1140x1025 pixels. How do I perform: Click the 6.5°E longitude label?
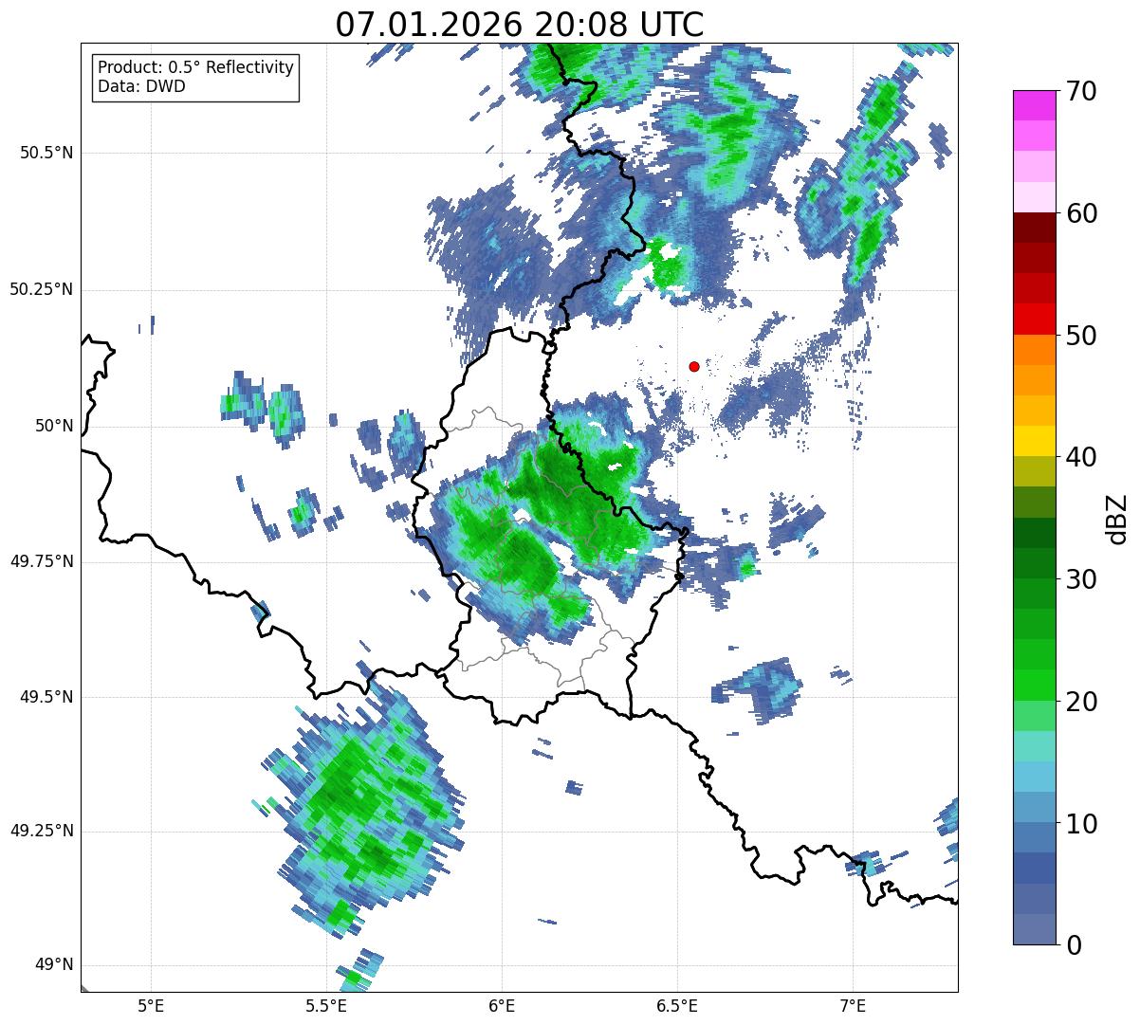(x=677, y=1005)
